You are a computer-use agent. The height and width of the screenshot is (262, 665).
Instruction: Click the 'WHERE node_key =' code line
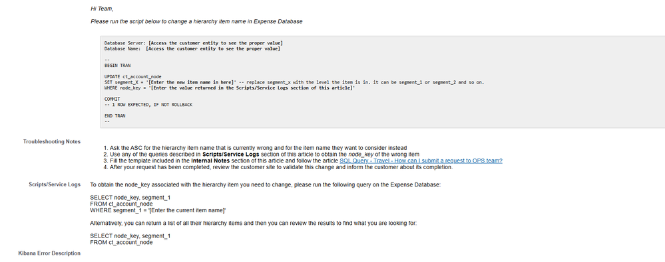tap(230, 88)
